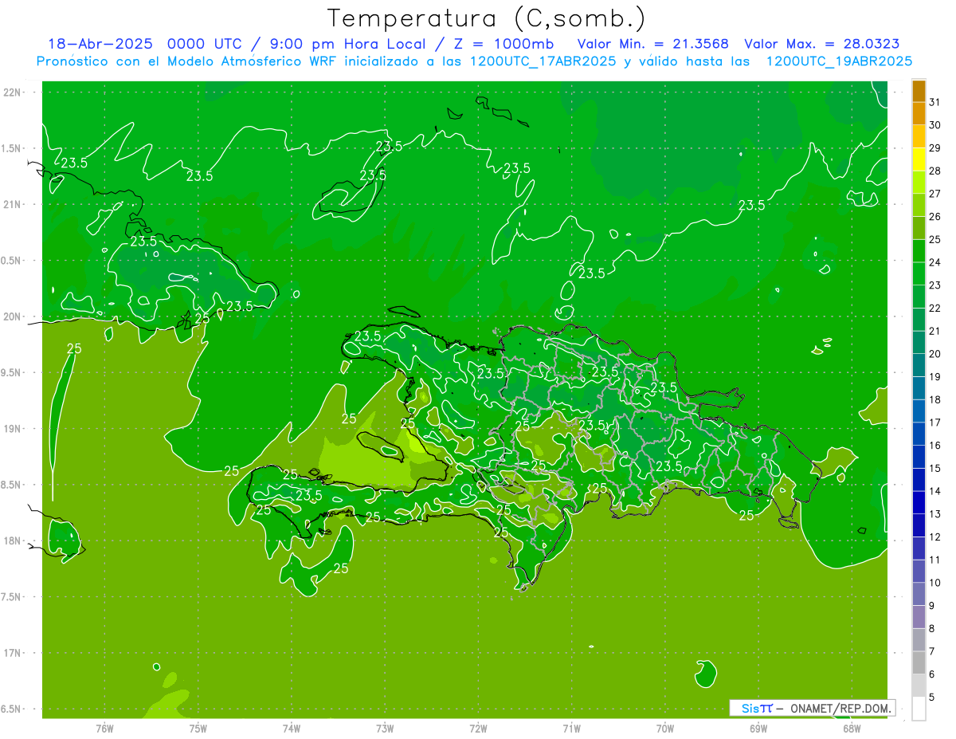
Task: Click the 76W longitude label
Action: pos(104,728)
